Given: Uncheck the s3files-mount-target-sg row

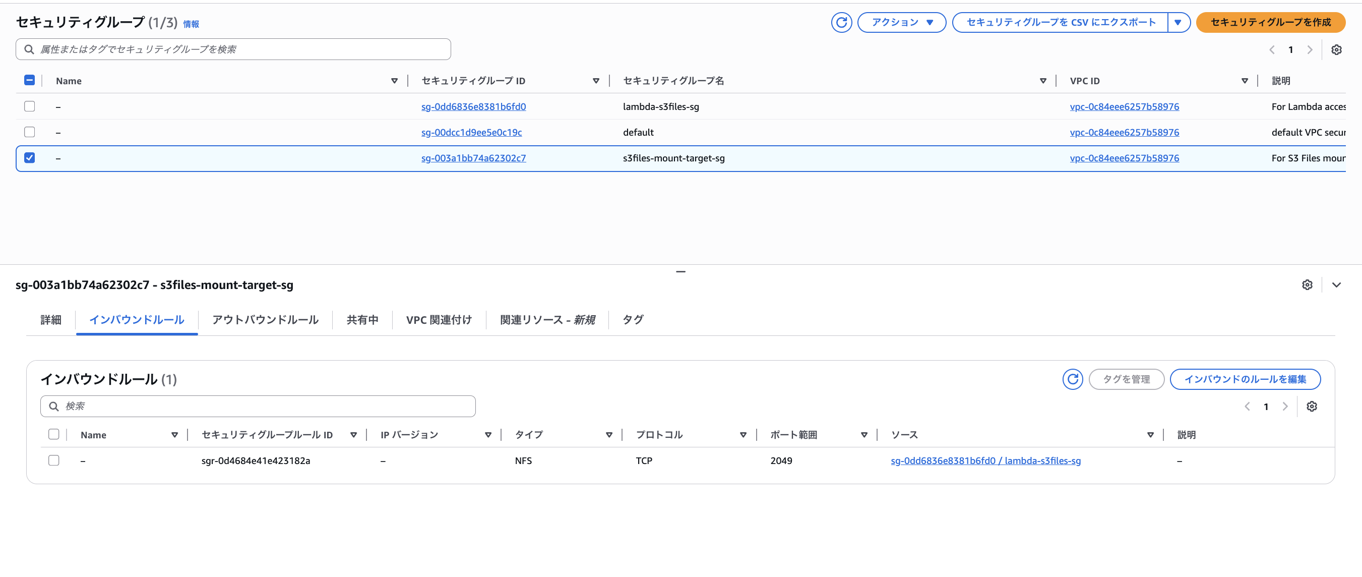Looking at the screenshot, I should point(30,157).
